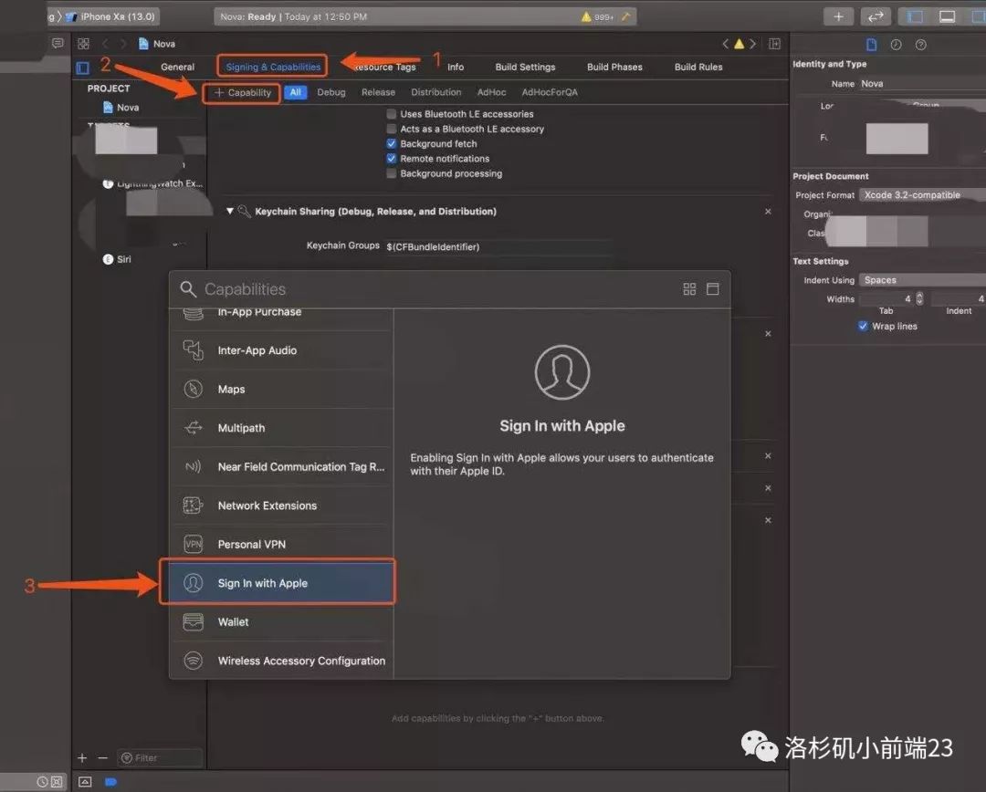Viewport: 986px width, 792px height.
Task: Toggle the debug area button
Action: click(947, 16)
